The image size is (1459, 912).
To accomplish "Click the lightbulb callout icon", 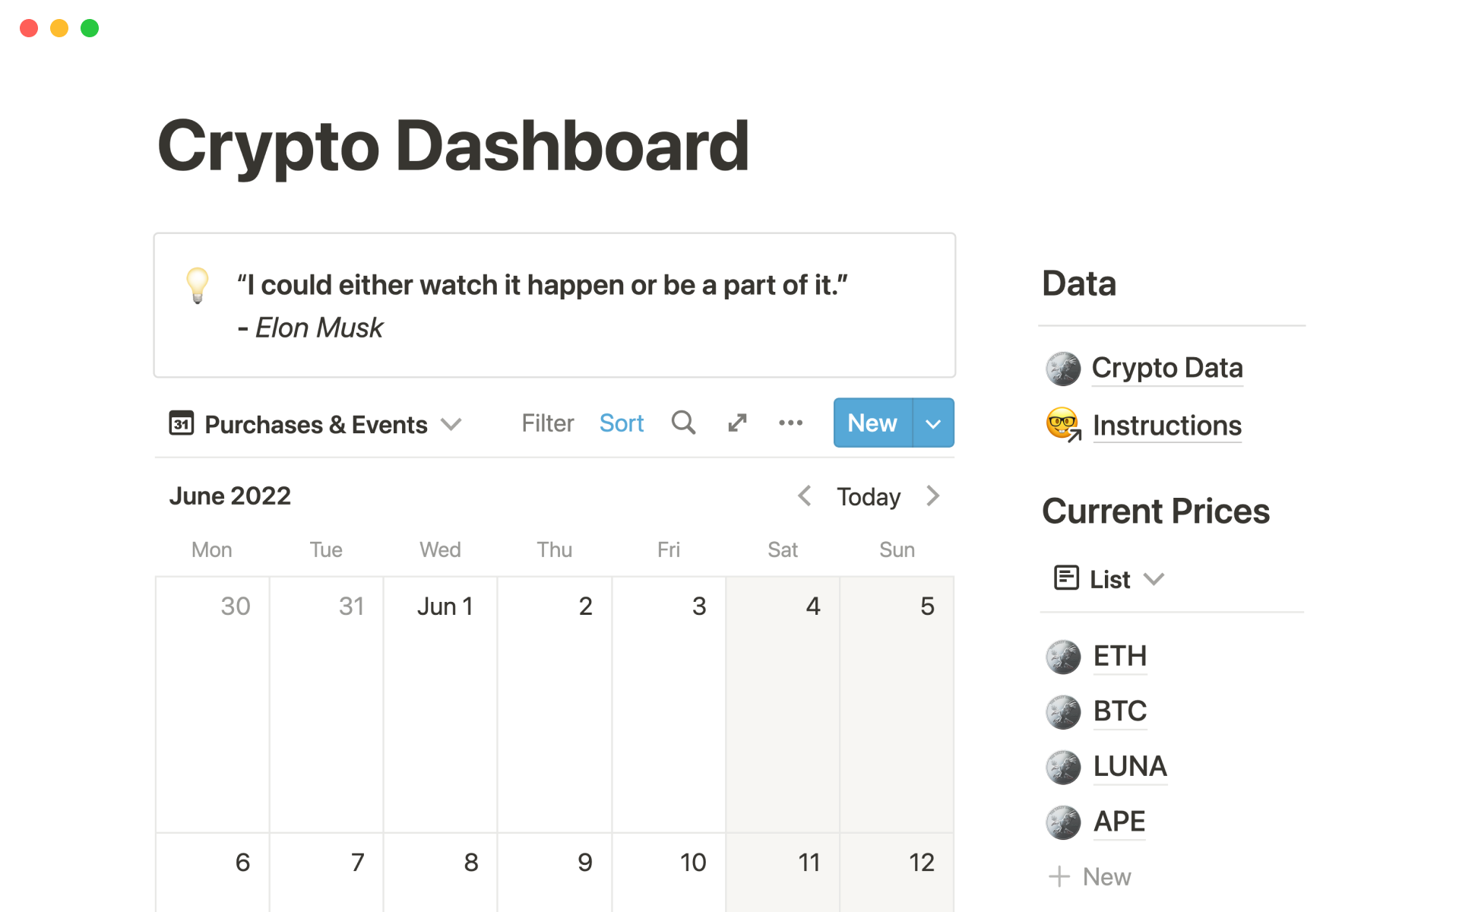I will click(x=198, y=286).
